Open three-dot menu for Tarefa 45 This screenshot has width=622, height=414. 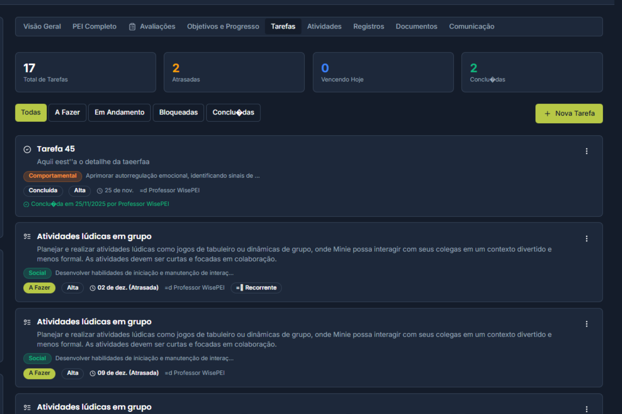(587, 151)
